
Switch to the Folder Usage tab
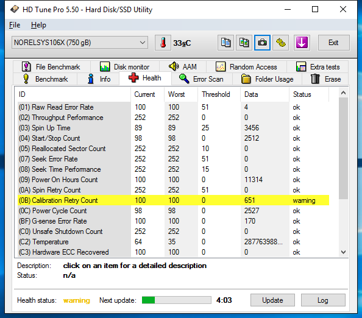pyautogui.click(x=268, y=79)
